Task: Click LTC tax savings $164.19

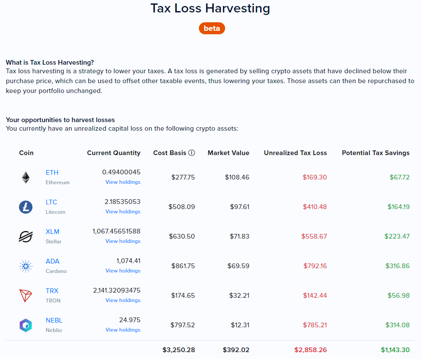Action: pos(398,206)
